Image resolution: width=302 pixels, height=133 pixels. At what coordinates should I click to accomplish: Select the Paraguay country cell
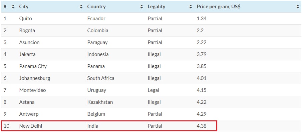coord(97,42)
